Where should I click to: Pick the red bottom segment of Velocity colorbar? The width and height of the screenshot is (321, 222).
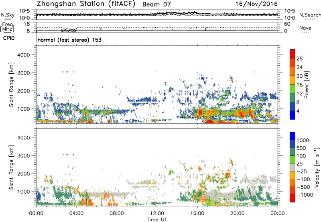(x=293, y=198)
